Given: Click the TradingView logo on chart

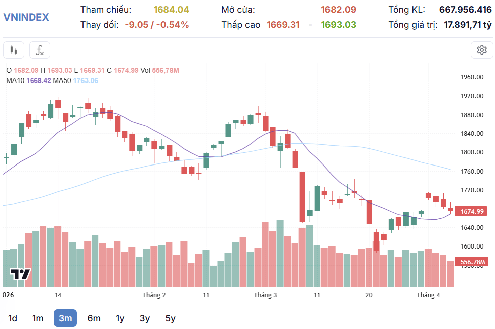Looking at the screenshot, I should (21, 274).
